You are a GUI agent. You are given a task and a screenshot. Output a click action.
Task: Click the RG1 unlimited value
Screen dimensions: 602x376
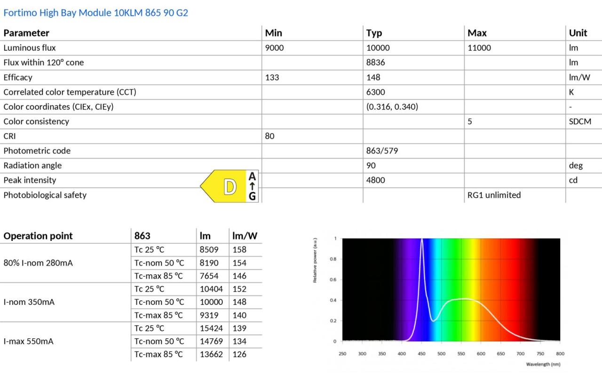(494, 195)
